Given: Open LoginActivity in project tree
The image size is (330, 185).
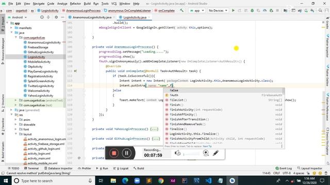Looking at the screenshot, I should (36, 57).
